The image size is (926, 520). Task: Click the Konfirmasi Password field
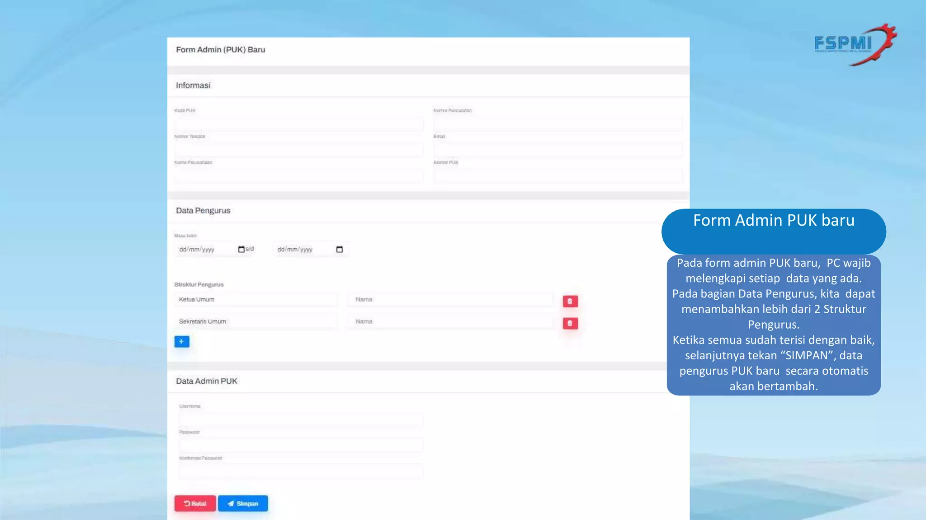click(301, 471)
